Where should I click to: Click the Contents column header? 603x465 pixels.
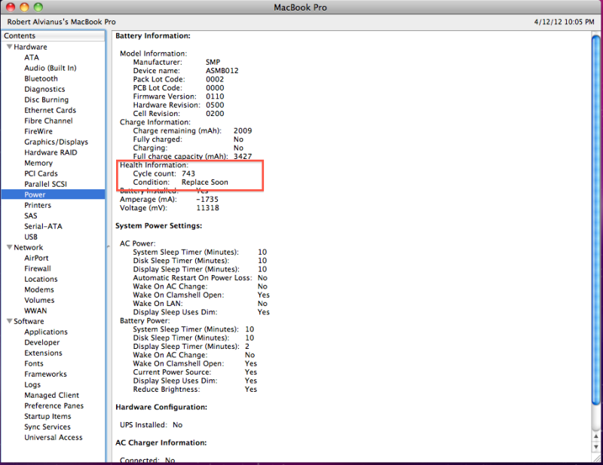click(x=53, y=35)
